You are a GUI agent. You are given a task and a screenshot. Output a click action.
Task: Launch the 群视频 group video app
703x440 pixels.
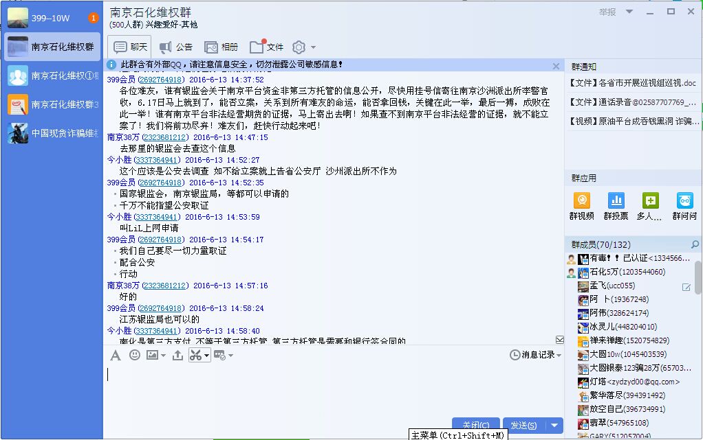(x=581, y=206)
